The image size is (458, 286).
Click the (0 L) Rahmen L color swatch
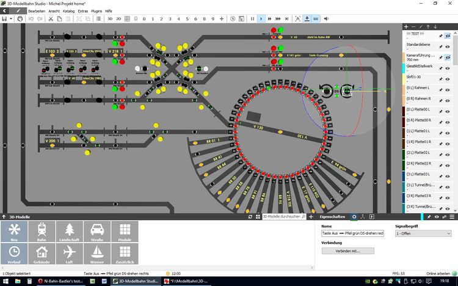pyautogui.click(x=404, y=89)
